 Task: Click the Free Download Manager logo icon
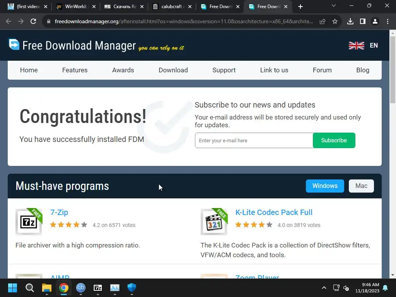coord(14,44)
